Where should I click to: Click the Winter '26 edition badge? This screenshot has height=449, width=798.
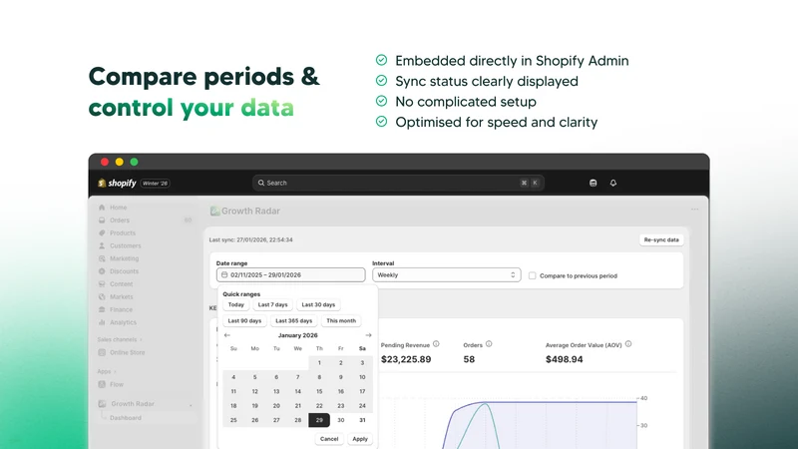pos(156,184)
